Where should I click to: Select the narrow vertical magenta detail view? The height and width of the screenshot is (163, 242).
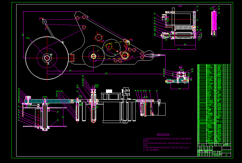point(214,23)
